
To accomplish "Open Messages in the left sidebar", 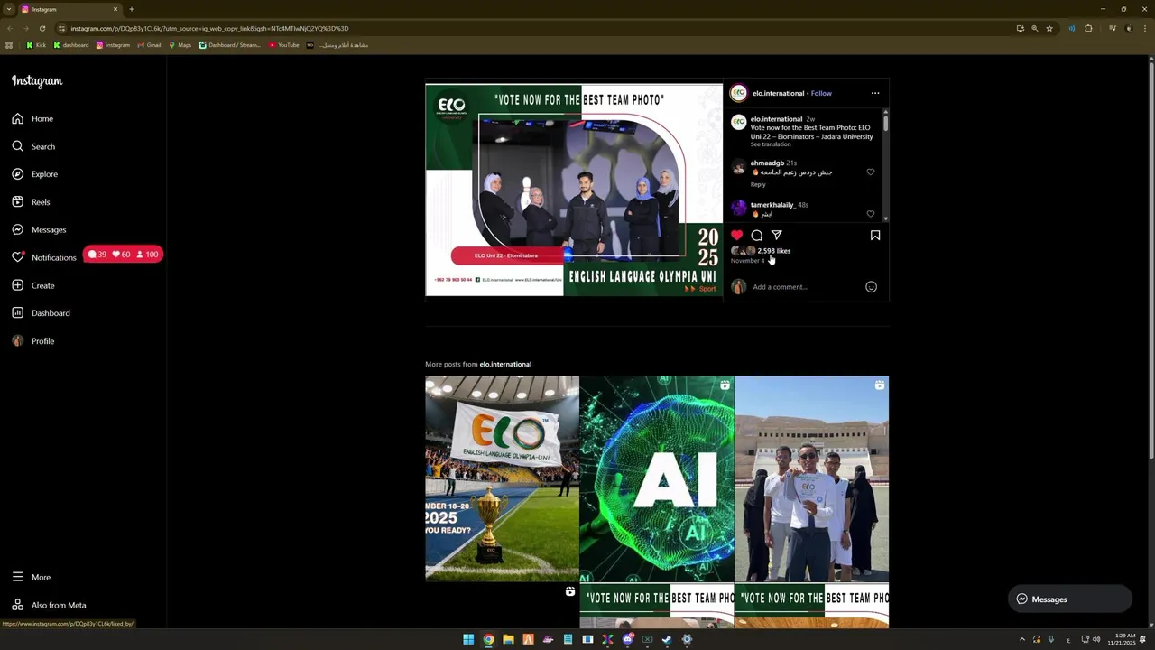I will (x=39, y=229).
